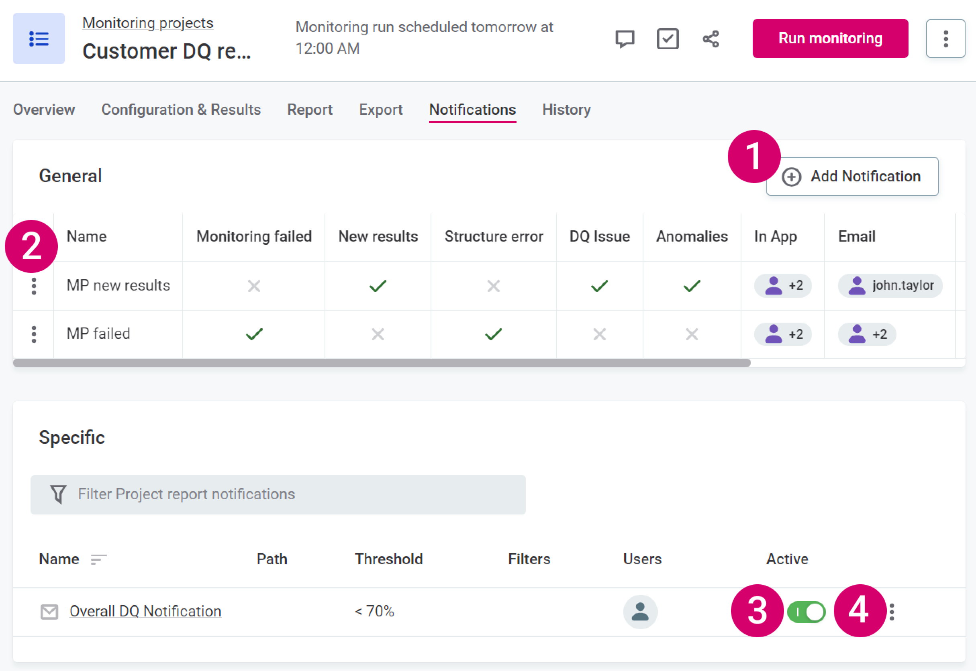The height and width of the screenshot is (671, 976).
Task: Open three-dot menu for MP failed row
Action: click(34, 334)
